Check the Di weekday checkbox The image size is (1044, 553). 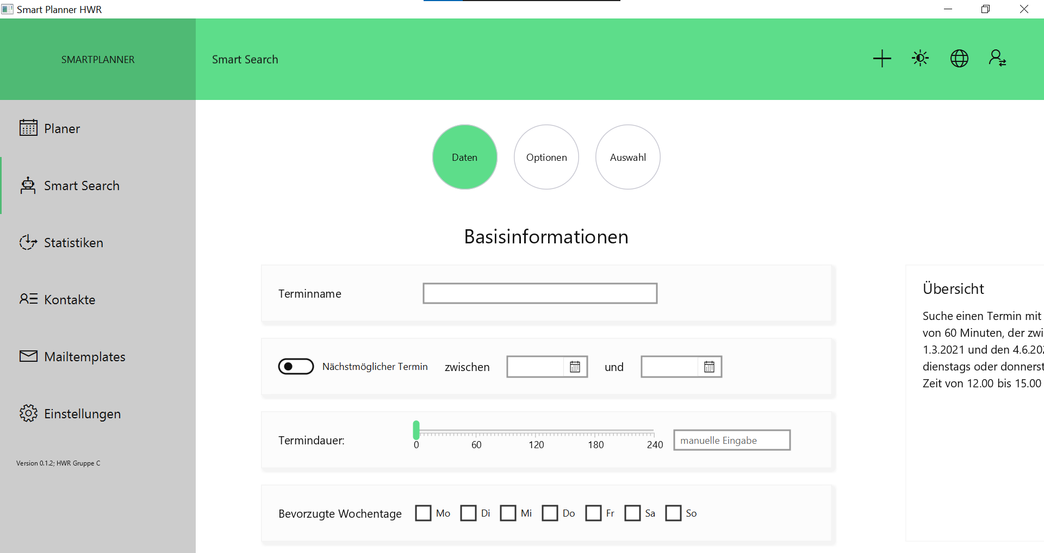[468, 513]
